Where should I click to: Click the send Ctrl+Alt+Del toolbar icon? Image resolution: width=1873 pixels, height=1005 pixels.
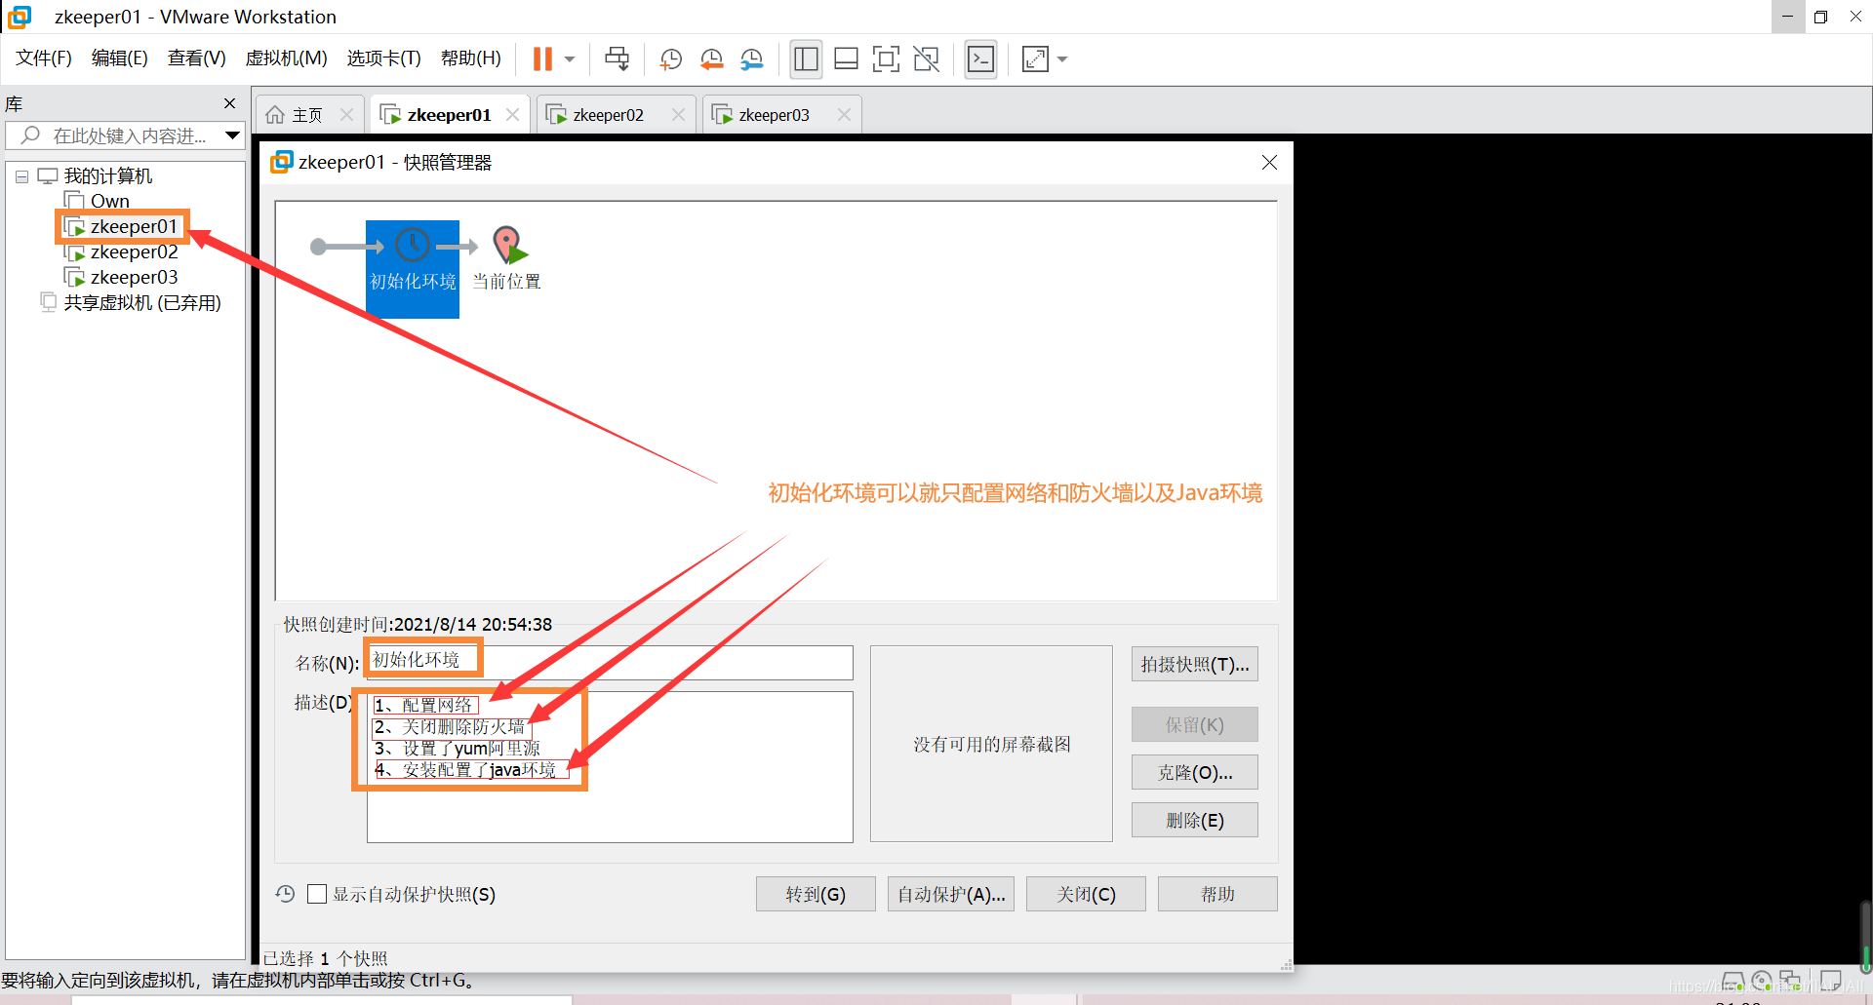[617, 59]
